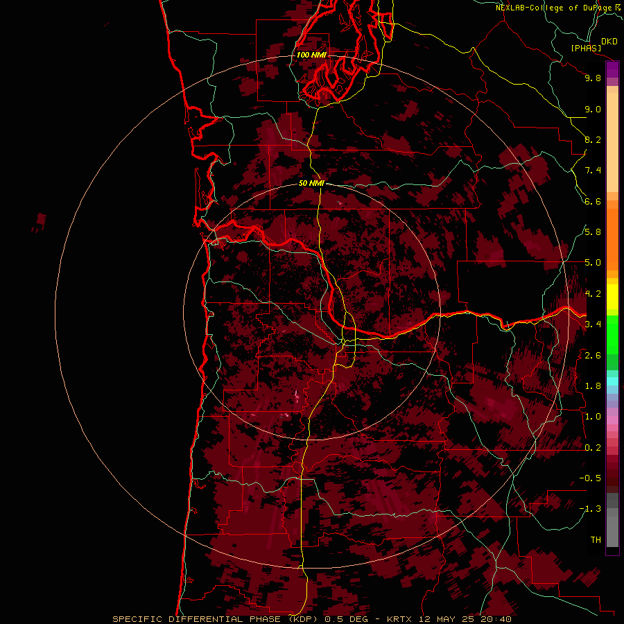Click the "50 NMI" range ring label
The image size is (624, 624).
(x=311, y=183)
